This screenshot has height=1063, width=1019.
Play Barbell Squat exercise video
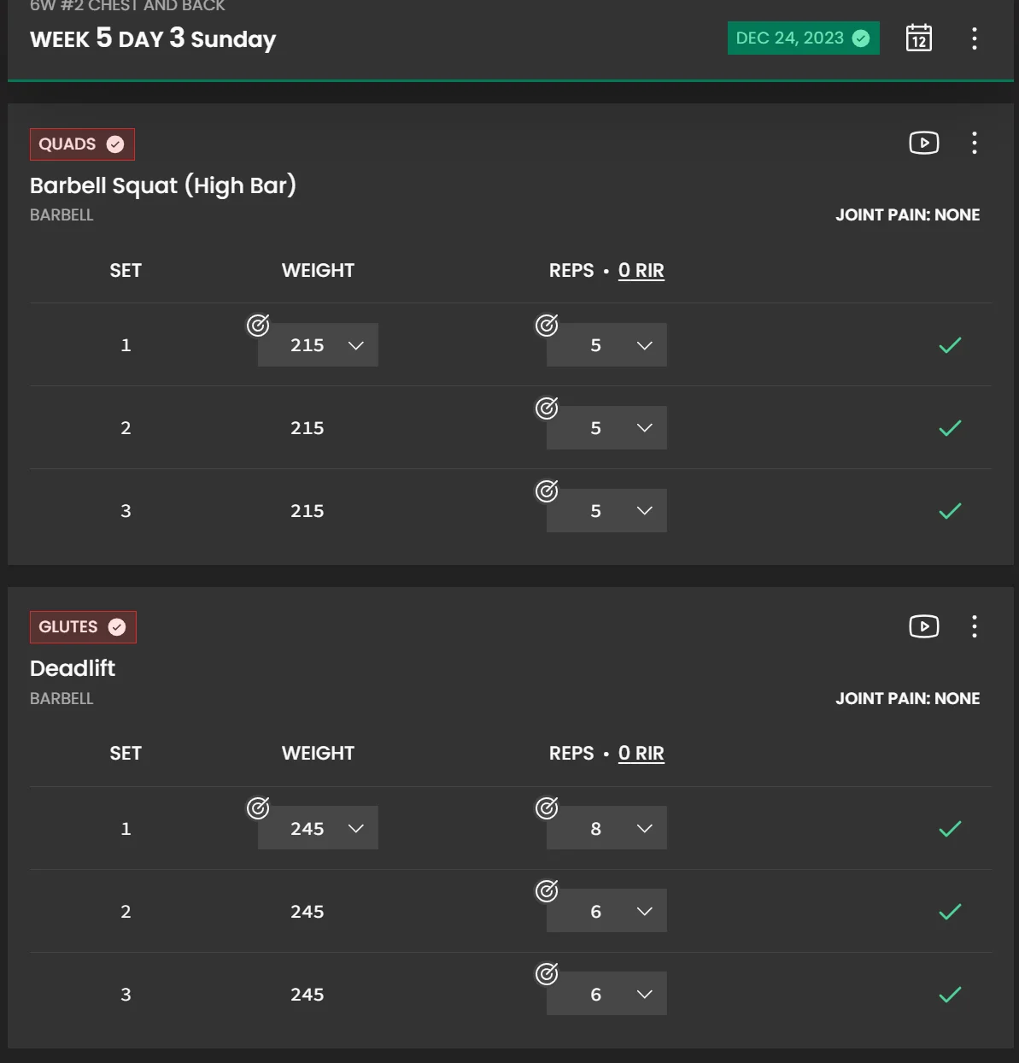[x=923, y=143]
